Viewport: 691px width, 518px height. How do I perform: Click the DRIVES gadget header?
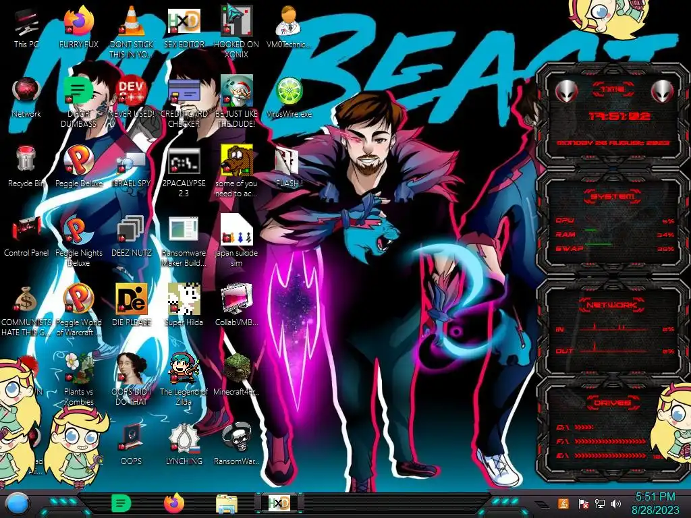(613, 403)
